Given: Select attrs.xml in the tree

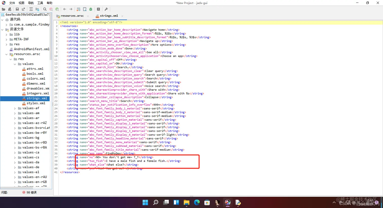Looking at the screenshot, I should pos(35,69).
